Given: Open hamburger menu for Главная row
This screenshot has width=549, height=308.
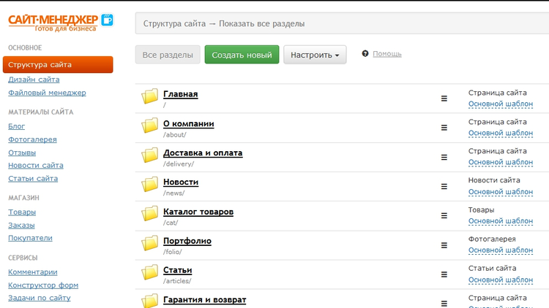Looking at the screenshot, I should (444, 99).
